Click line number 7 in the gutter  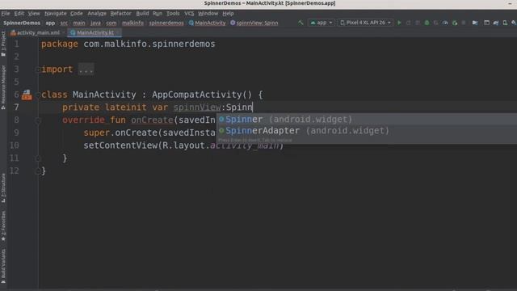[16, 108]
